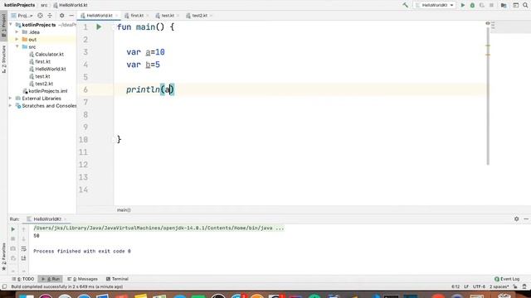
Task: Toggle scroll to end icon in Run panel
Action: (x=23, y=258)
